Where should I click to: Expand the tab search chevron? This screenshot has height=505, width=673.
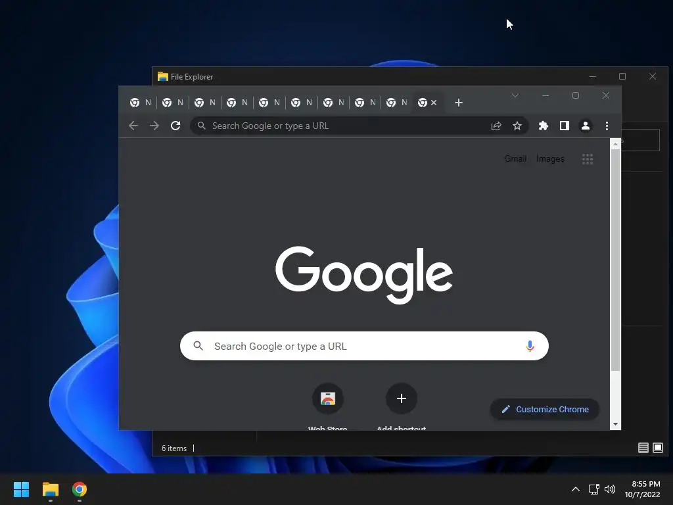515,95
